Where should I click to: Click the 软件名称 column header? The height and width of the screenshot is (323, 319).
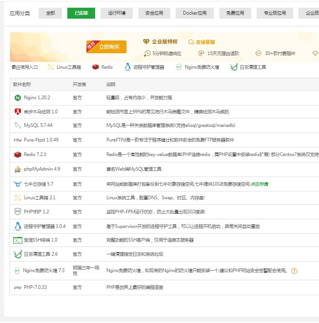click(x=22, y=85)
